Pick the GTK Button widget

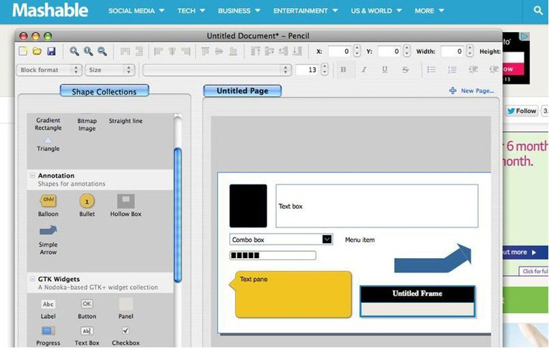87,304
